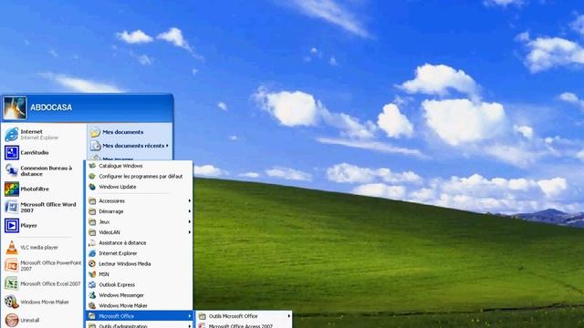Open Démarrage folder icon
This screenshot has width=584, height=328.
tap(92, 211)
